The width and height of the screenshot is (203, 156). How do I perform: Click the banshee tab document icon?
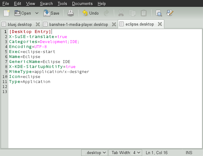click(45, 24)
